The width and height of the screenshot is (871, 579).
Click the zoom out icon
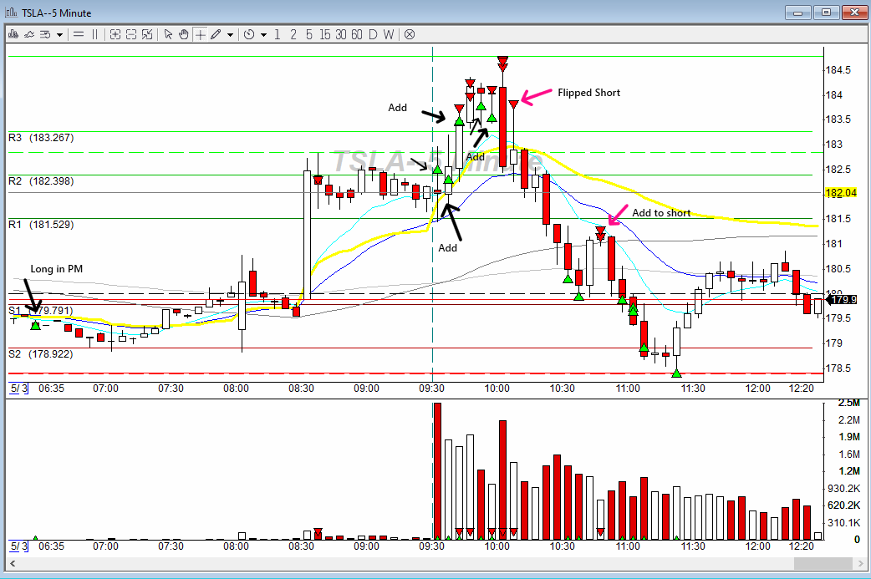(x=131, y=34)
